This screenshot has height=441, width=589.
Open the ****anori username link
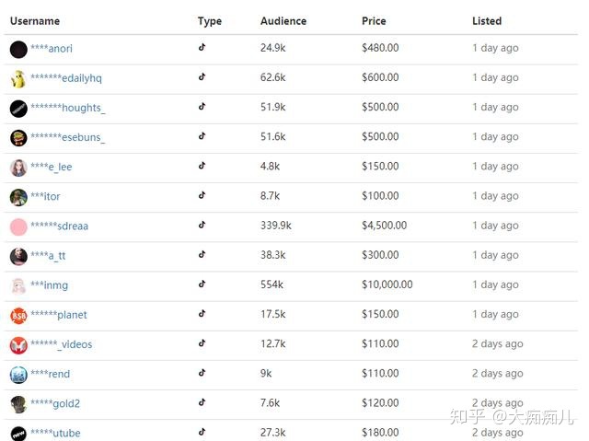click(52, 49)
